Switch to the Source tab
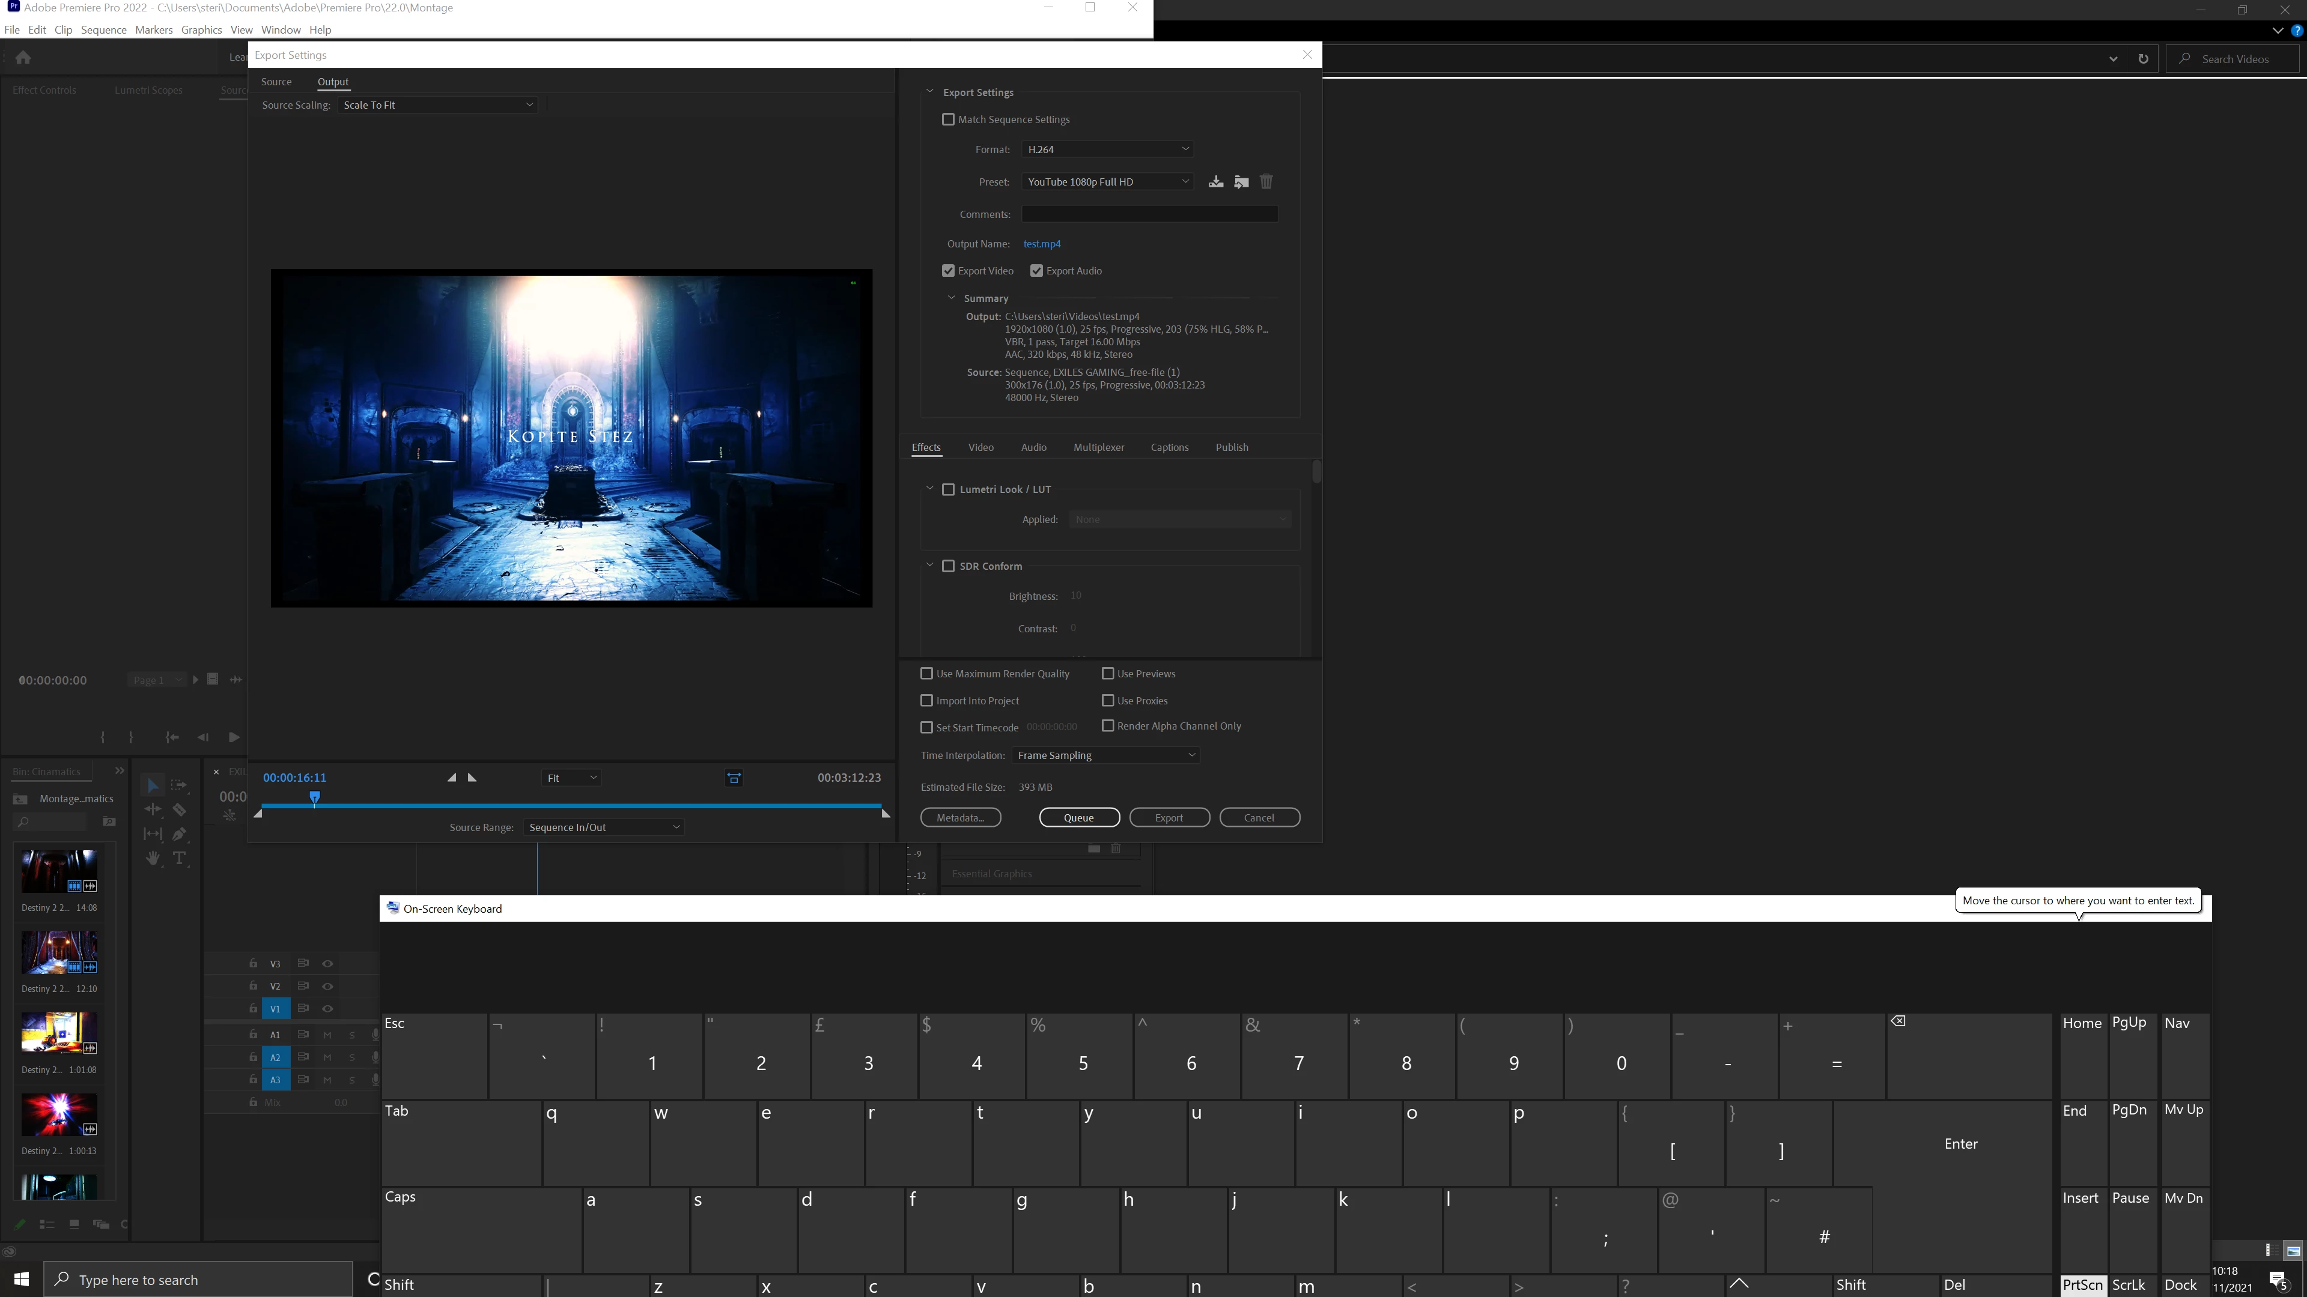 click(x=276, y=82)
